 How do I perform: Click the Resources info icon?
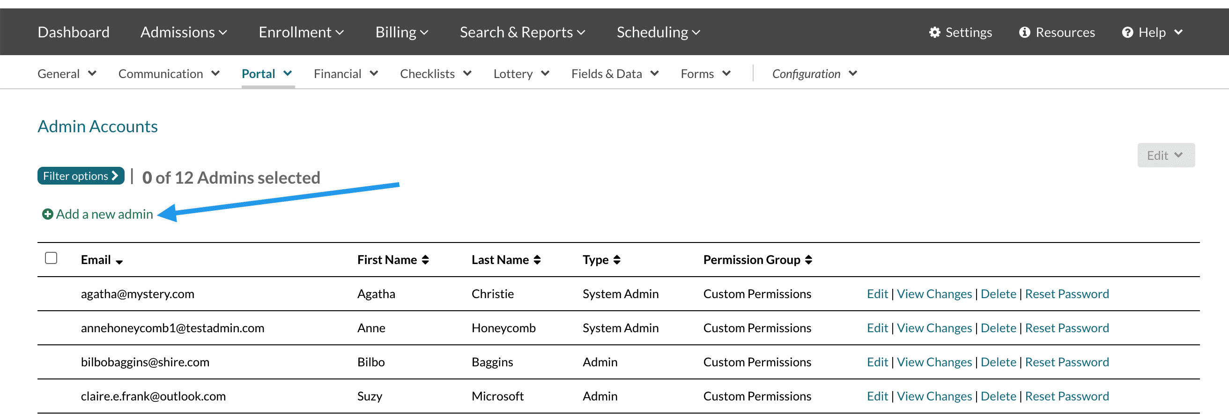click(1024, 32)
